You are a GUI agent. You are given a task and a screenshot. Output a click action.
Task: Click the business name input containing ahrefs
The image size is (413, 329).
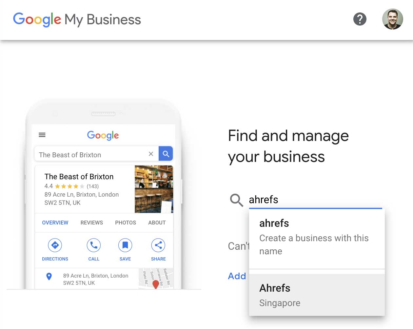[315, 200]
